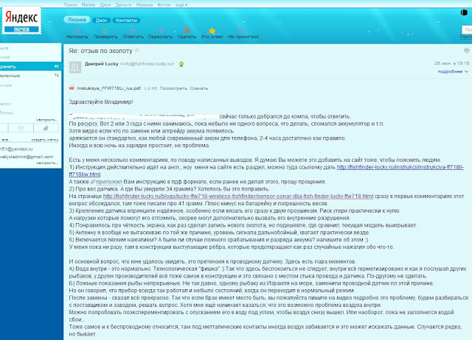Click the DL sender avatar

[x=75, y=67]
